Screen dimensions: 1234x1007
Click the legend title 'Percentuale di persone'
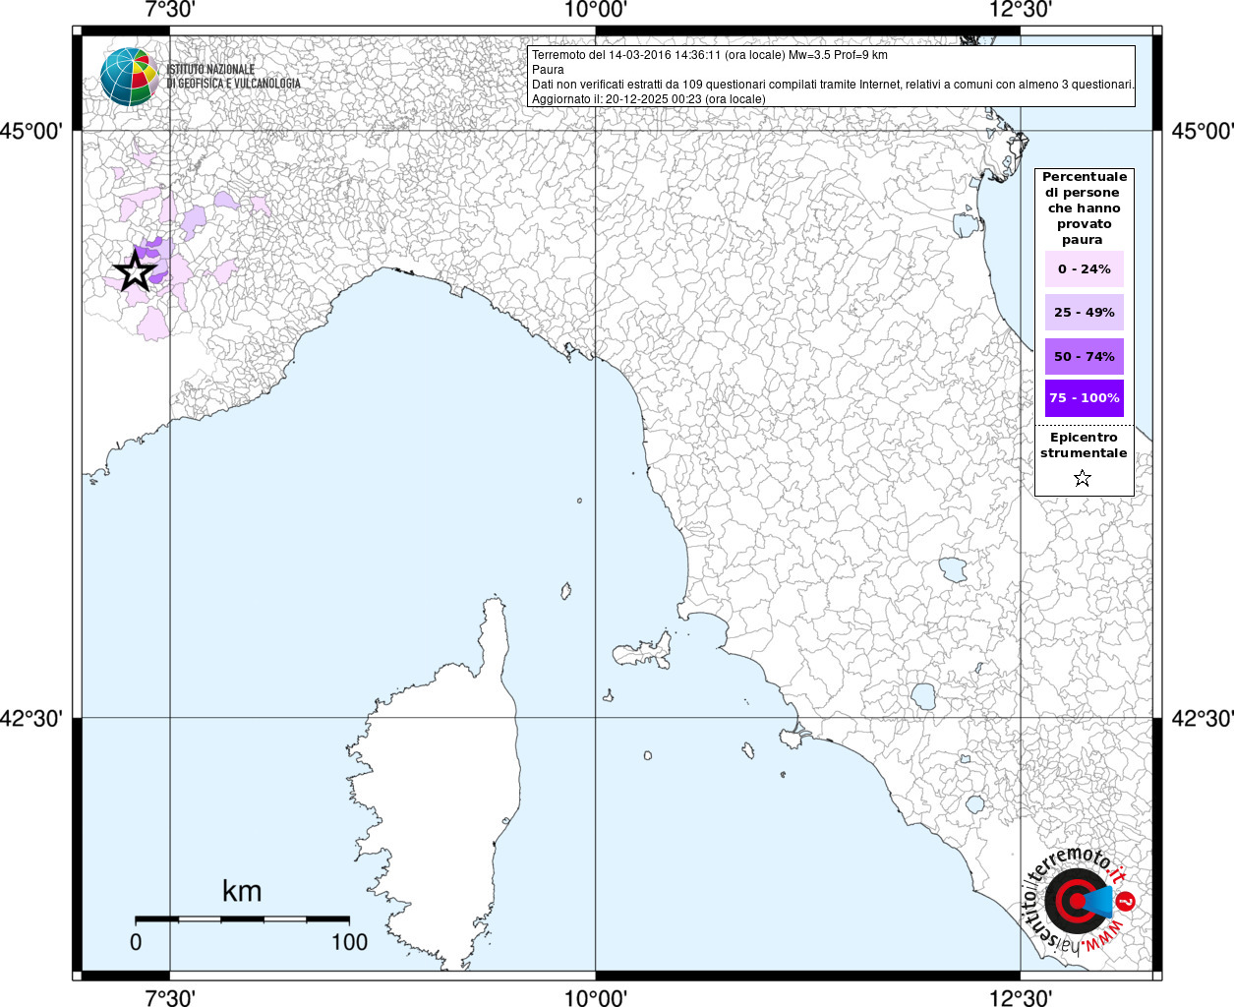[x=1084, y=208]
